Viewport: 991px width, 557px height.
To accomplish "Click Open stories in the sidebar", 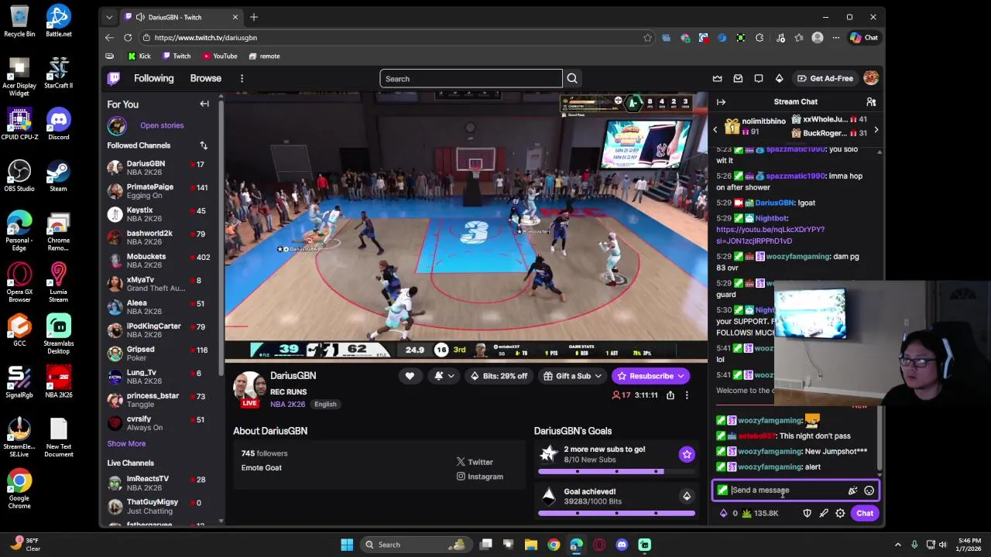I will [x=162, y=125].
